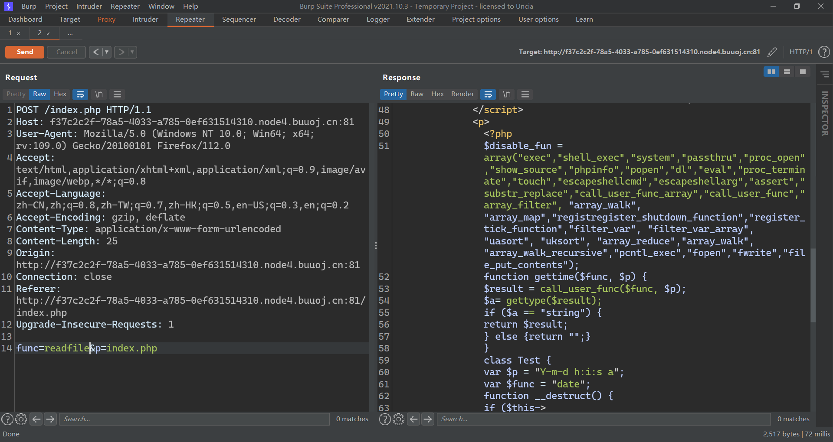
Task: Toggle request non-printable chars \n button
Action: coord(99,94)
